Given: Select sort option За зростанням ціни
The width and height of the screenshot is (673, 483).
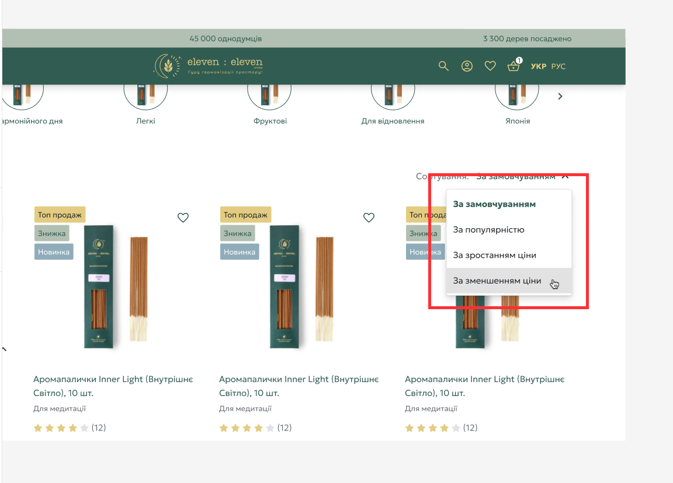Looking at the screenshot, I should pos(509,256).
